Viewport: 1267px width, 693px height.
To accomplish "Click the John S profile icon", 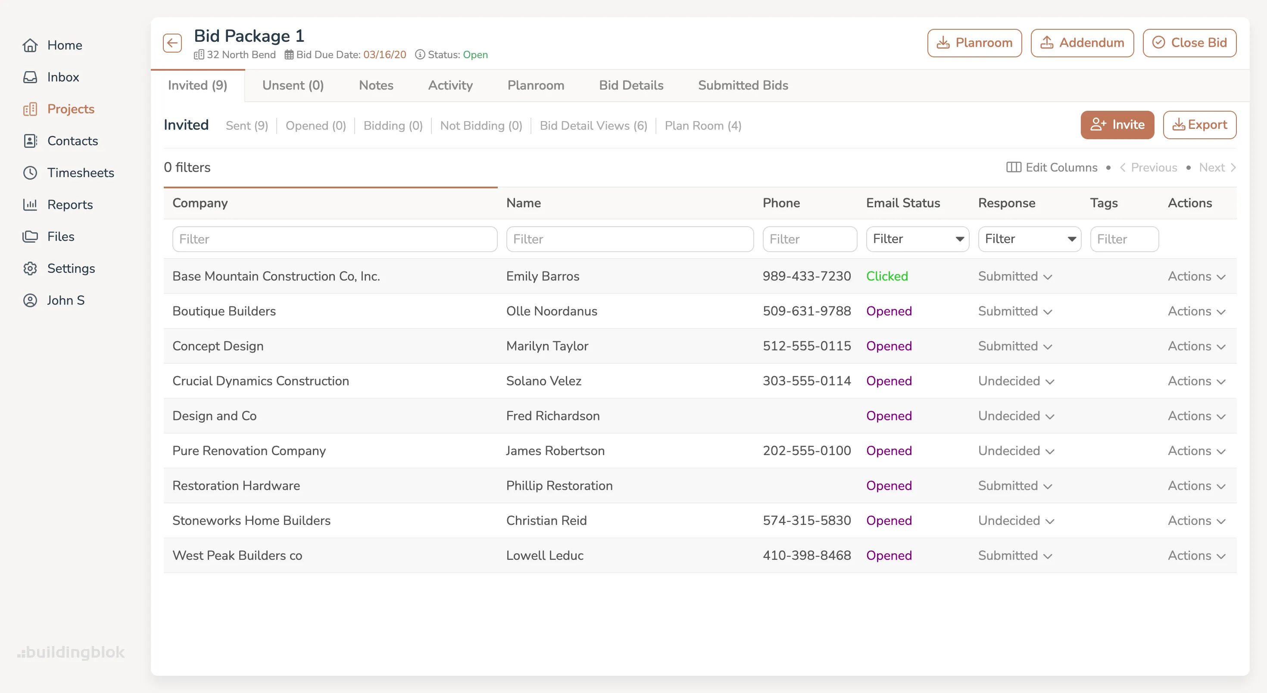I will pos(31,300).
